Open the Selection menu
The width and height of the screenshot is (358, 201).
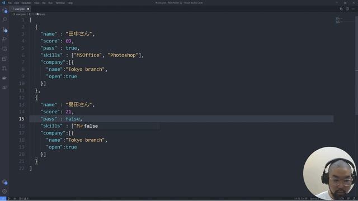[26, 3]
